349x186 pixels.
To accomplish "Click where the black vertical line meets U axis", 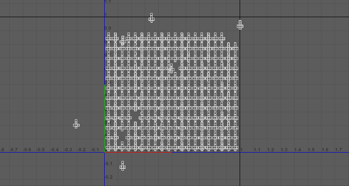I will coord(240,152).
